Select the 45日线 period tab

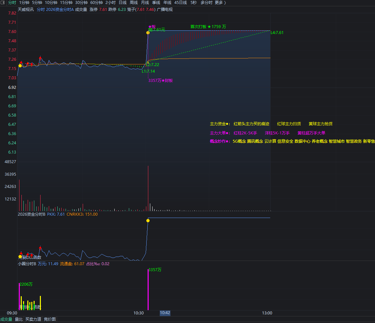tap(181, 3)
